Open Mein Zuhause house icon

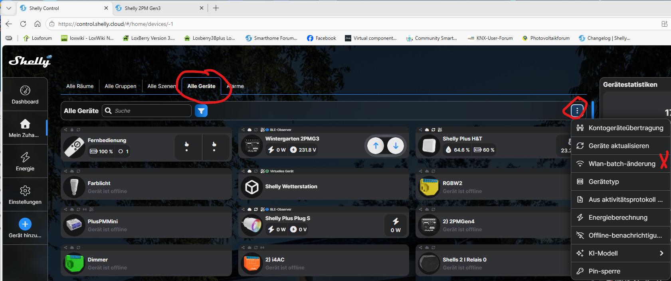coord(25,124)
